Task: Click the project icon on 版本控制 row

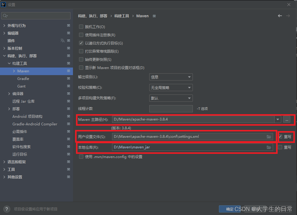Action: 68,48
